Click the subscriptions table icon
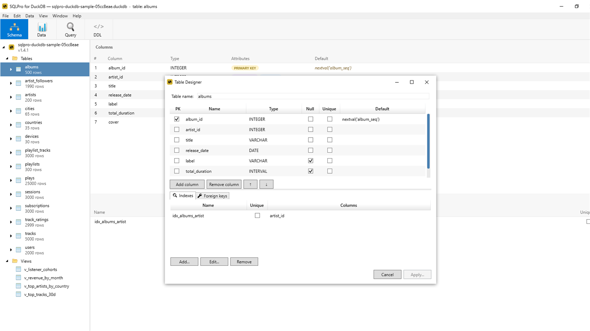The image size is (590, 331). click(19, 208)
